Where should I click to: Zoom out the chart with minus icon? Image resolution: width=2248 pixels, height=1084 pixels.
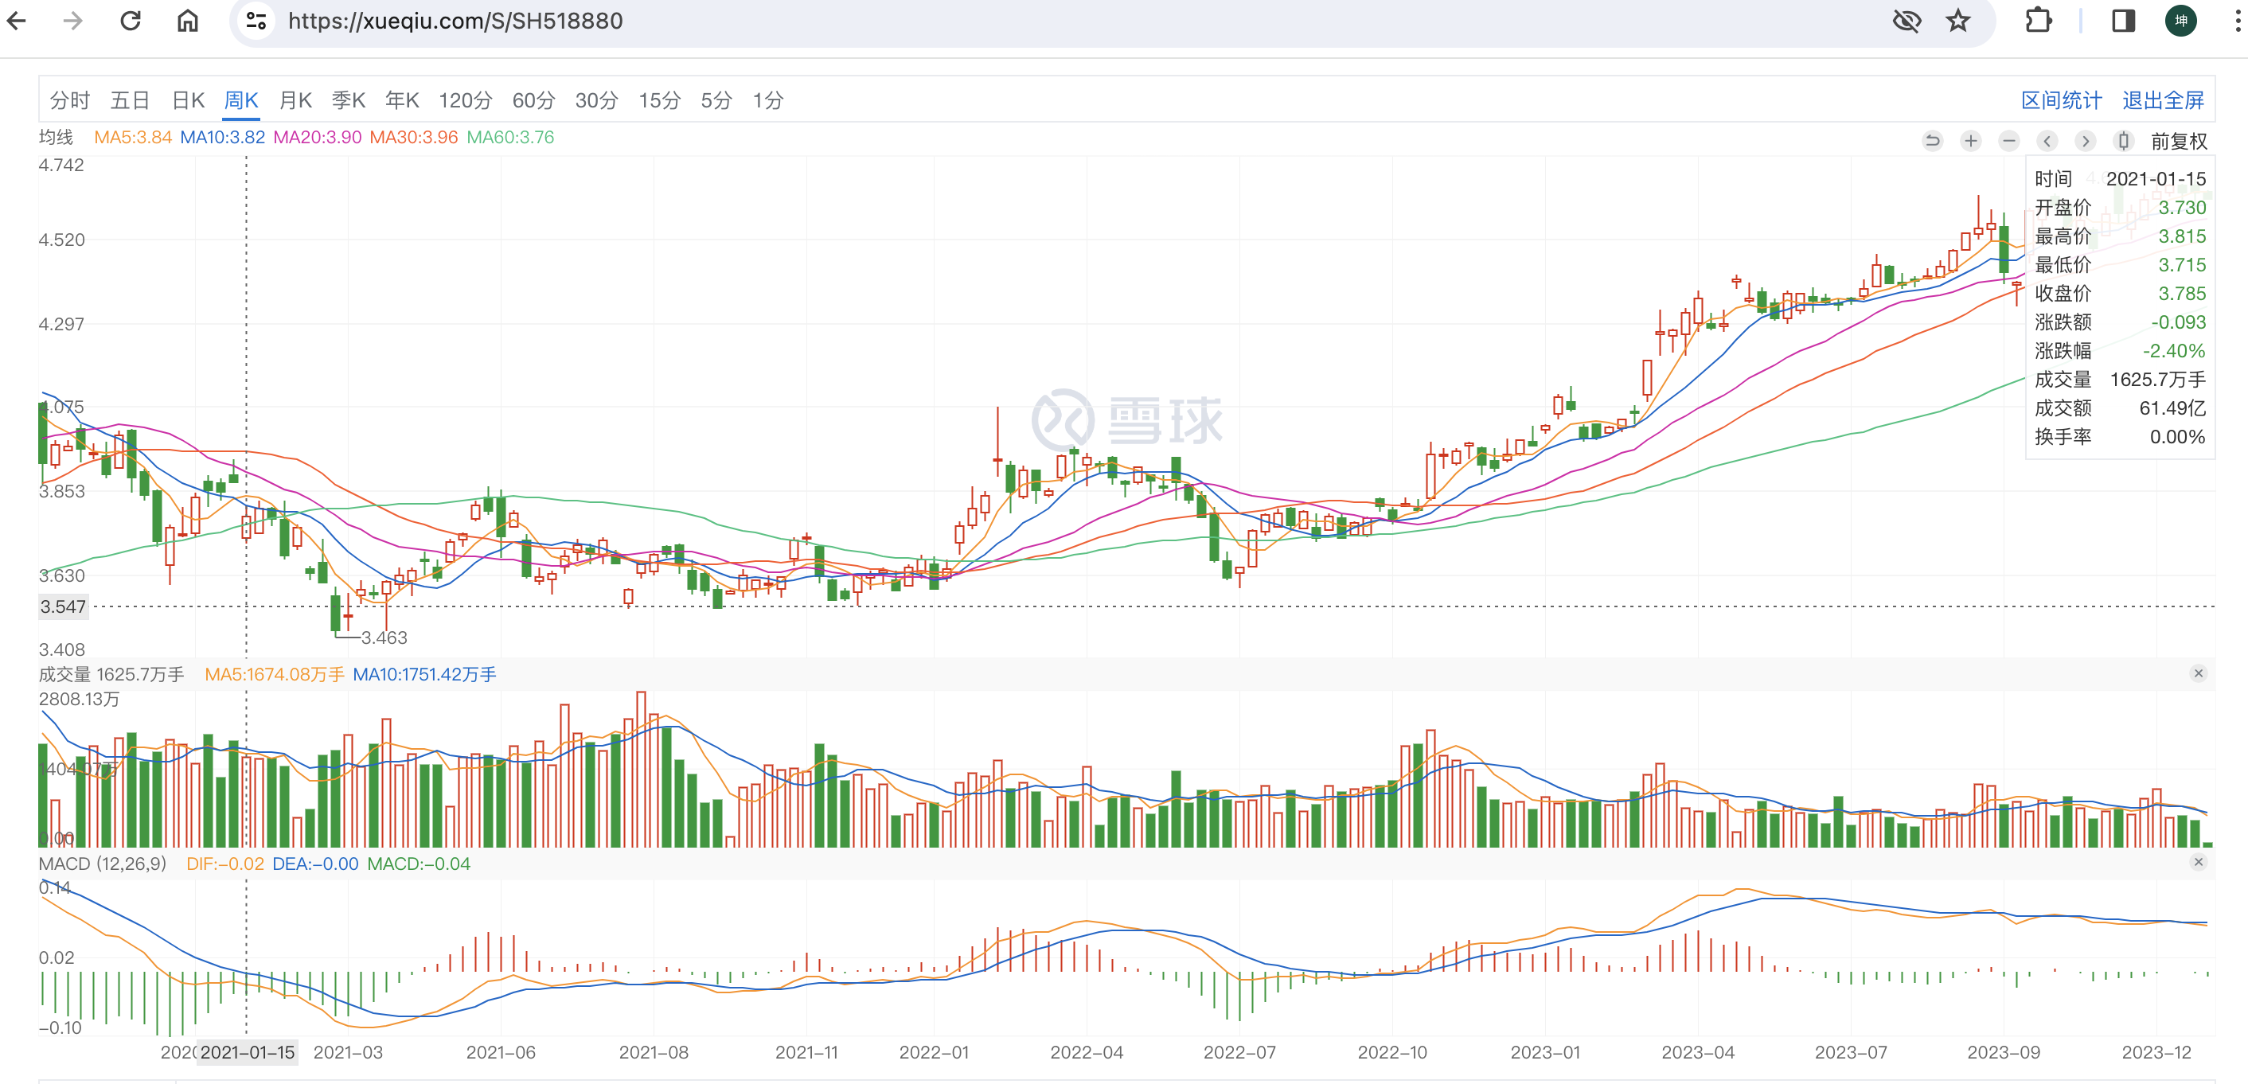pos(2009,141)
